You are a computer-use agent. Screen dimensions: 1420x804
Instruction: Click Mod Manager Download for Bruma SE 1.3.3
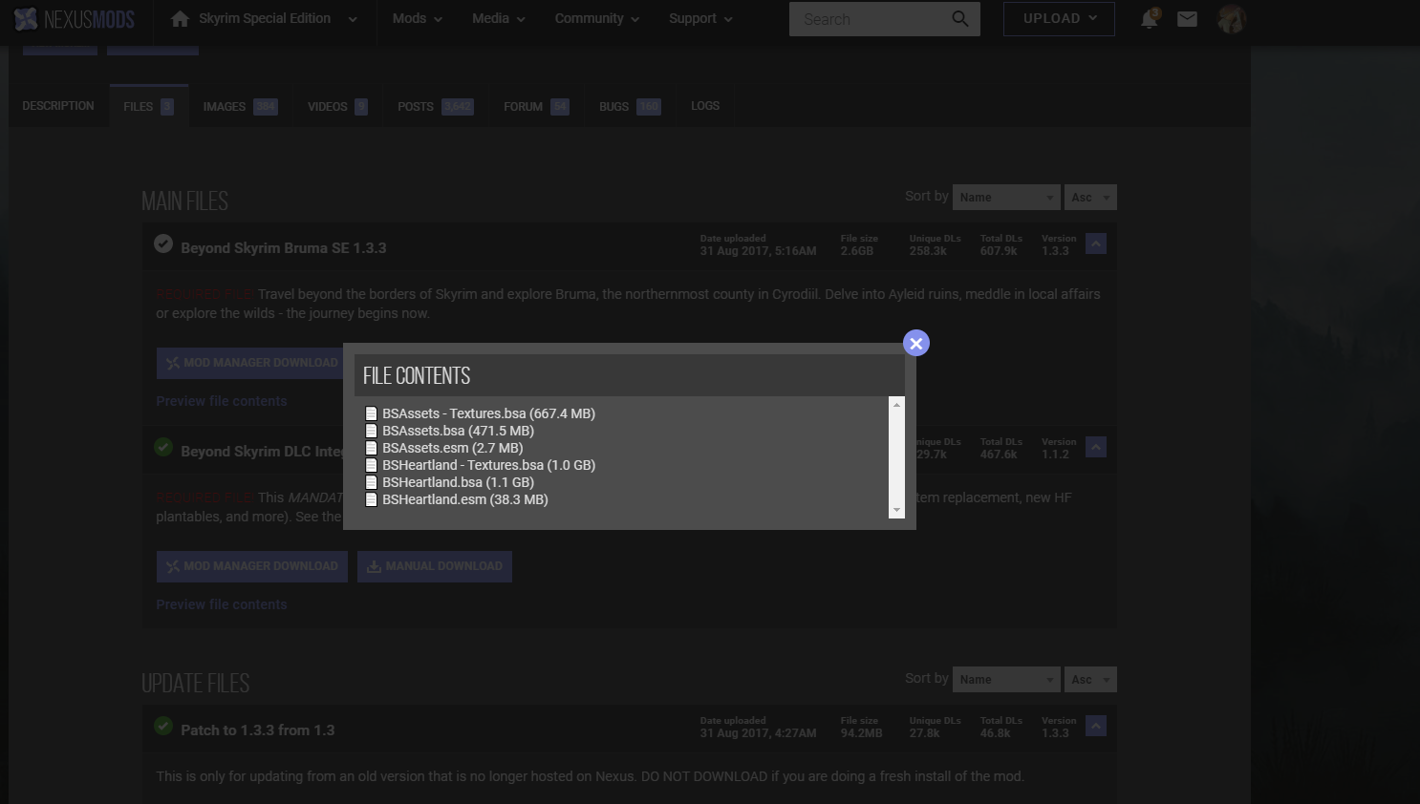pos(251,363)
